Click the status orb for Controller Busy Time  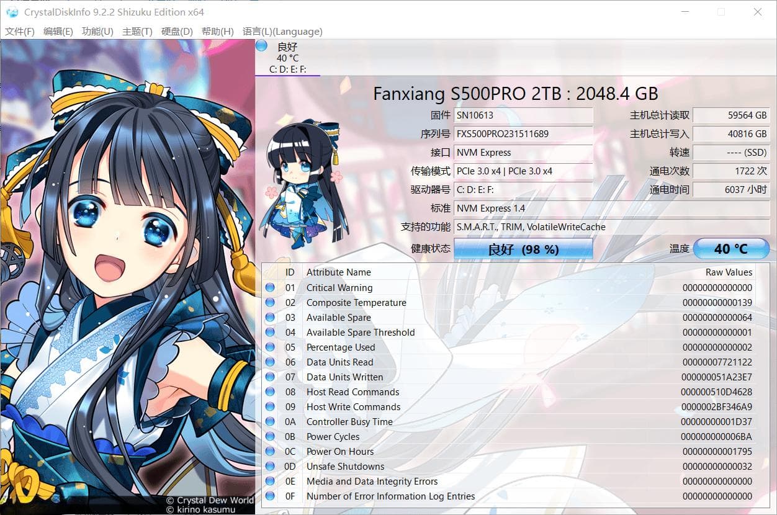[x=270, y=421]
